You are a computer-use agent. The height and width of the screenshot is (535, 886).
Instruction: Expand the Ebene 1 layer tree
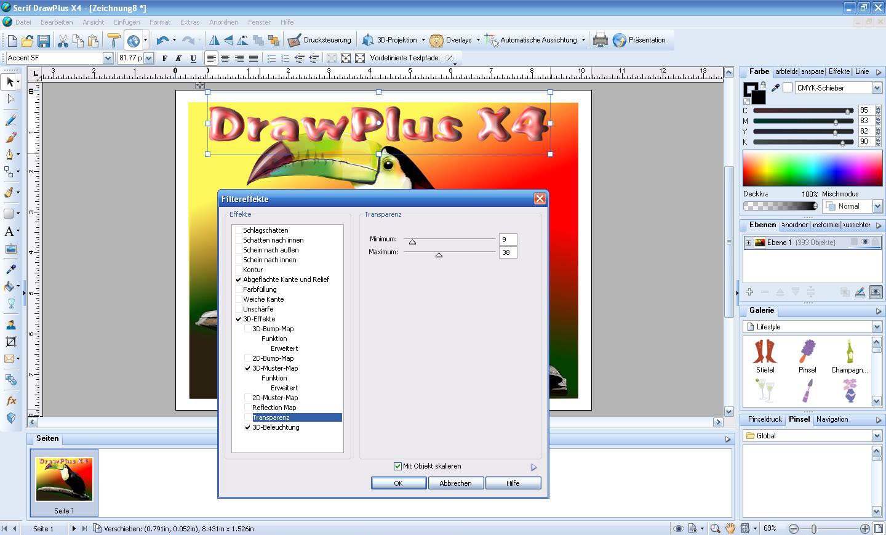pyautogui.click(x=748, y=243)
